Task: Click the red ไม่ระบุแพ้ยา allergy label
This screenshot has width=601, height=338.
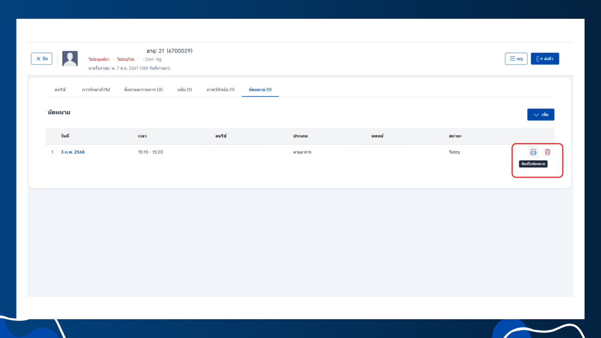Action: click(x=99, y=59)
